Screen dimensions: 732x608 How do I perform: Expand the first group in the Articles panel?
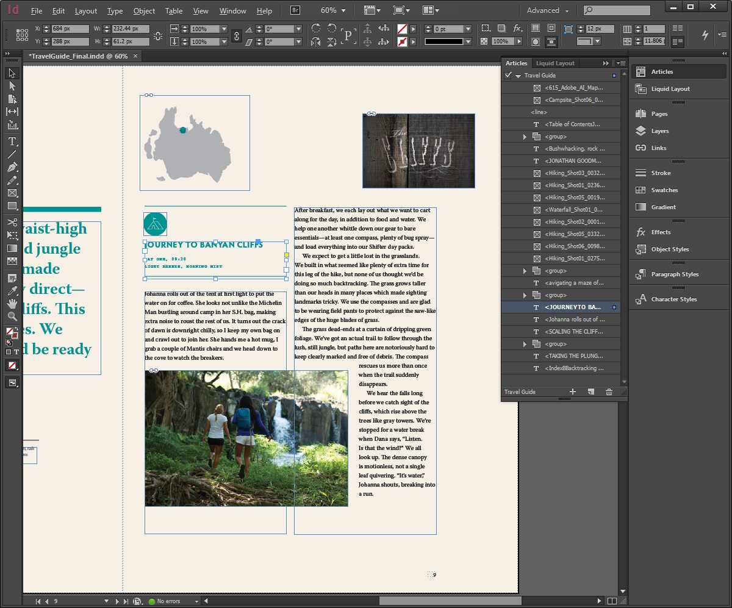[525, 137]
